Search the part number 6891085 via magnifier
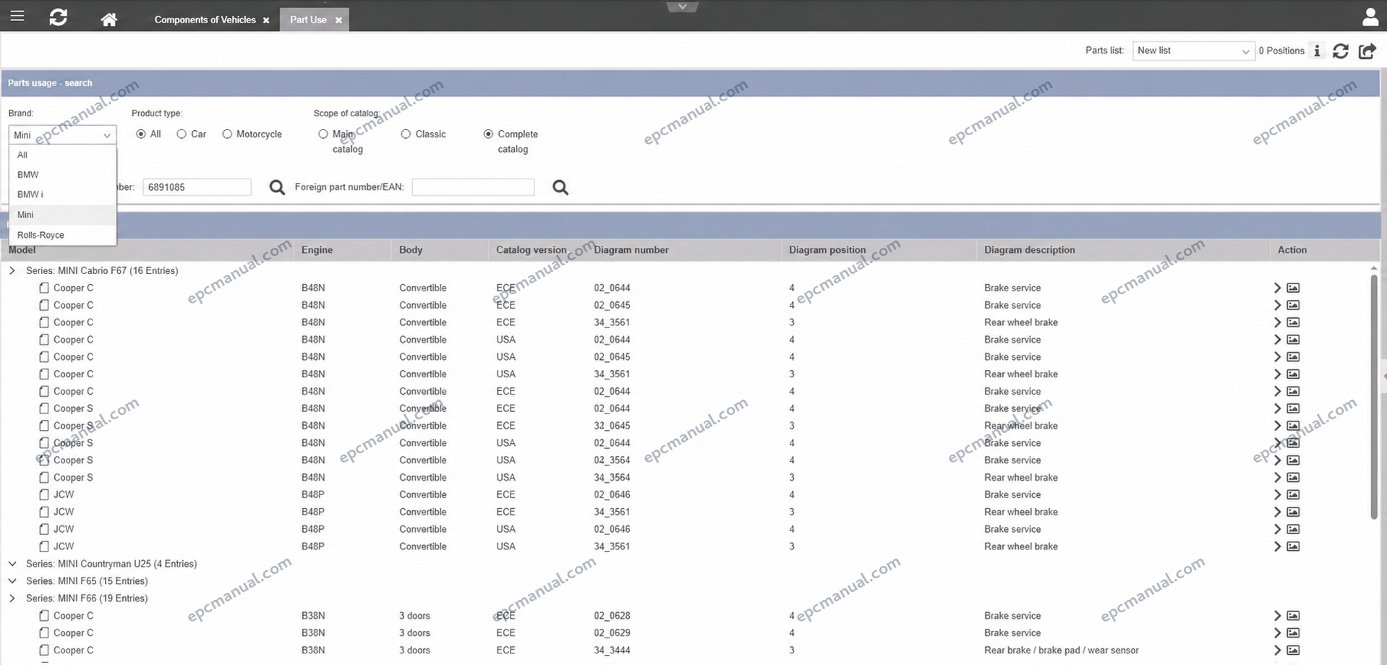 277,187
